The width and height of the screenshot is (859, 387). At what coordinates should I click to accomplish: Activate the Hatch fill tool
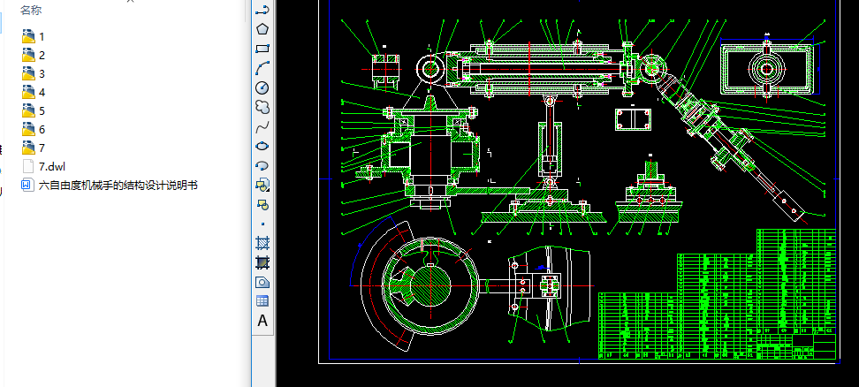[x=262, y=243]
